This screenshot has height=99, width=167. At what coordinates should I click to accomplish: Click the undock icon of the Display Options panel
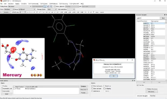pos(133,81)
